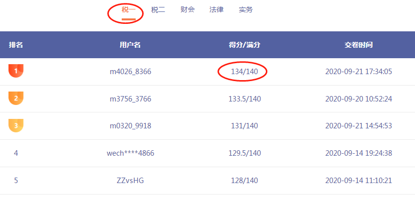Click submission time 2020-09-21 17:34:05

(x=359, y=72)
